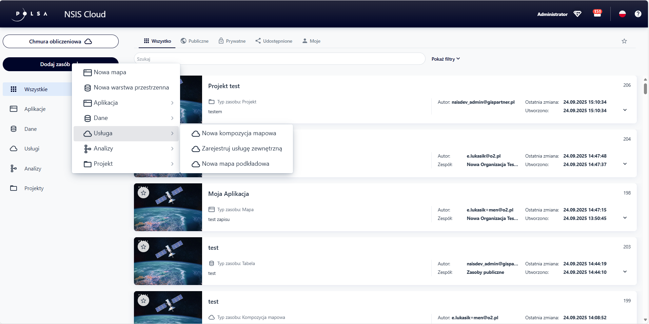Toggle favorite star on test Tabela thumbnail
The height and width of the screenshot is (324, 649).
(143, 247)
